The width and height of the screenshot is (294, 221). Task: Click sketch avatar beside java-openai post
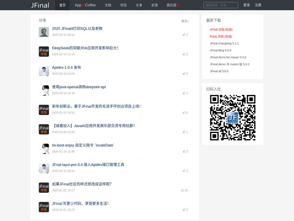click(x=44, y=90)
